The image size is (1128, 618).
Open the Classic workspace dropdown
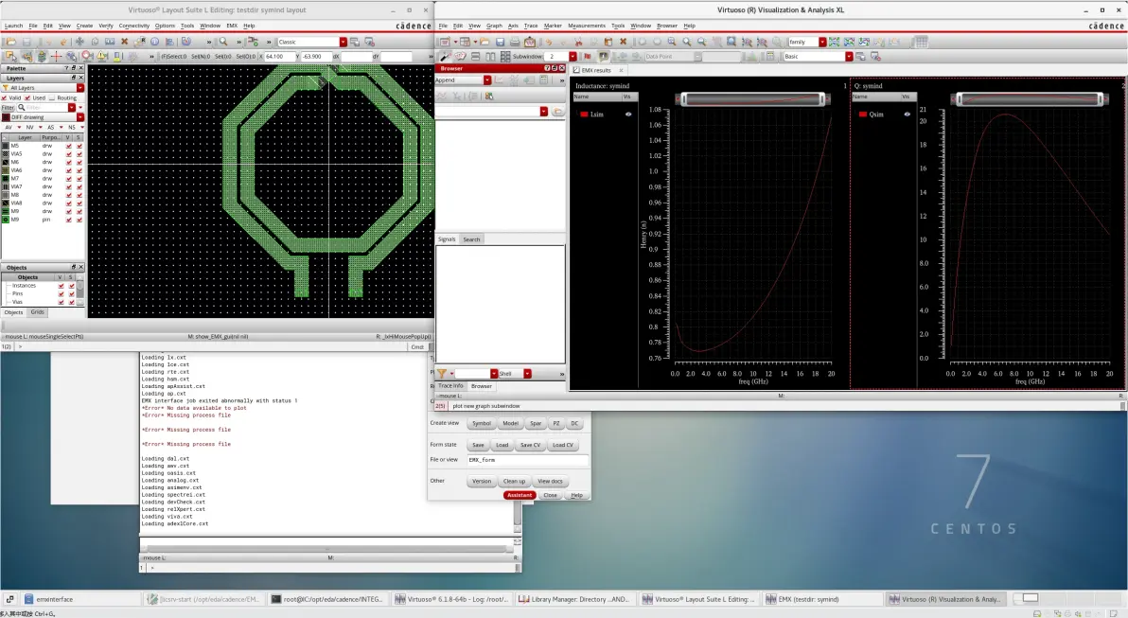point(344,42)
